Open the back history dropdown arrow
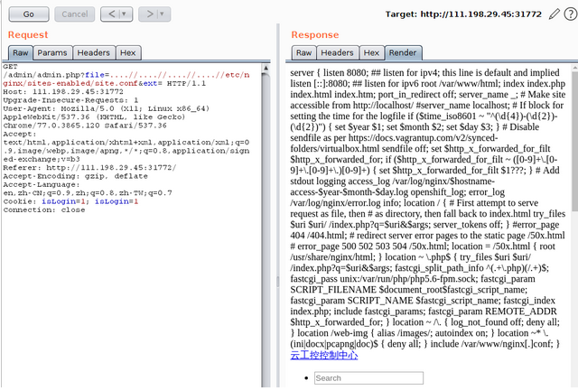 click(126, 14)
